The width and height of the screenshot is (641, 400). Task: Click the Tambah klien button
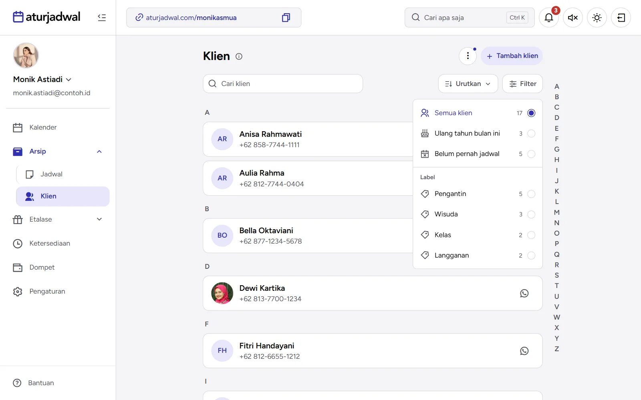(x=512, y=56)
